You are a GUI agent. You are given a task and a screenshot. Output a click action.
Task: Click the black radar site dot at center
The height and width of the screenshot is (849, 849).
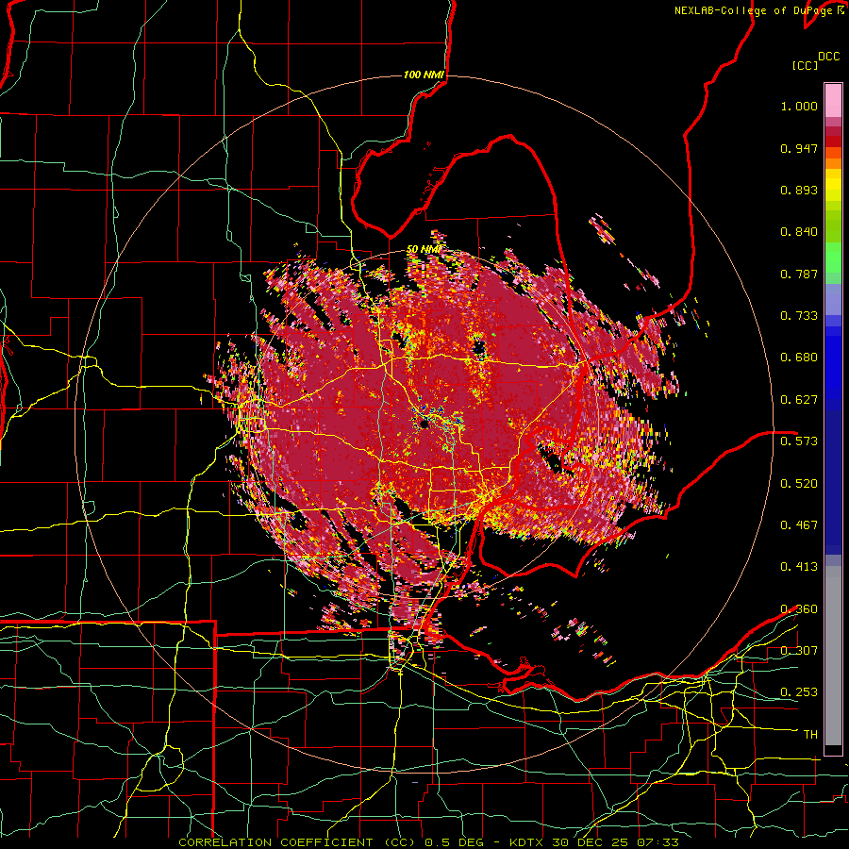[x=424, y=424]
